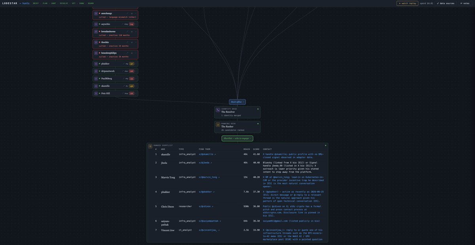Go to the BRIEF stage tab

[x=36, y=3]
